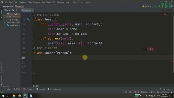Image resolution: width=174 pixels, height=98 pixels.
Task: Open the Windows Start menu
Action: coord(3,96)
